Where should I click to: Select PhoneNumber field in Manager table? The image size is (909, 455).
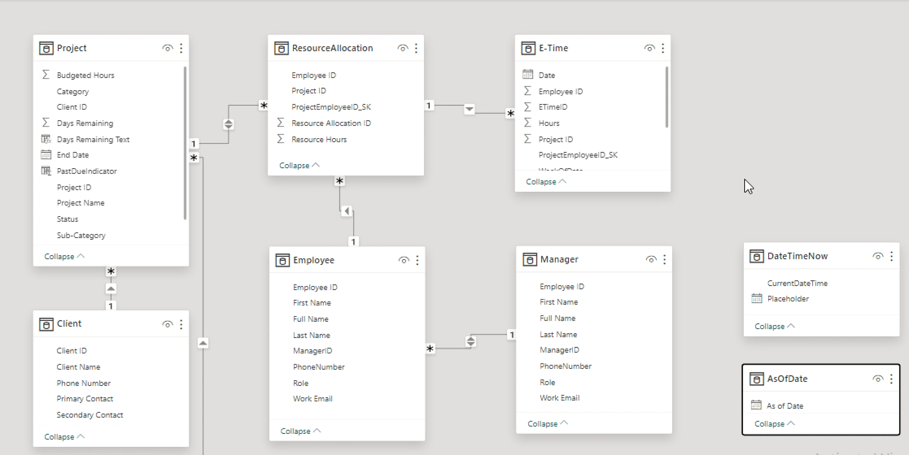tap(566, 366)
